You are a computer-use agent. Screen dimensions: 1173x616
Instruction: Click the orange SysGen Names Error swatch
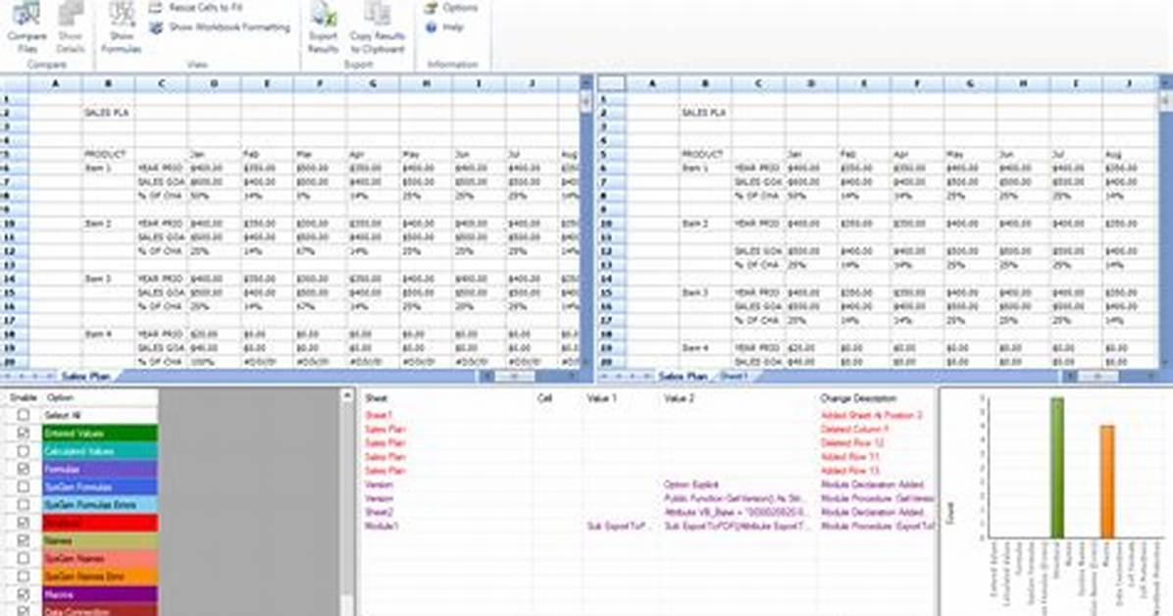(x=99, y=577)
